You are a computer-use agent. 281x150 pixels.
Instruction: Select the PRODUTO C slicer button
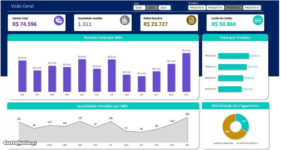coord(233,7)
